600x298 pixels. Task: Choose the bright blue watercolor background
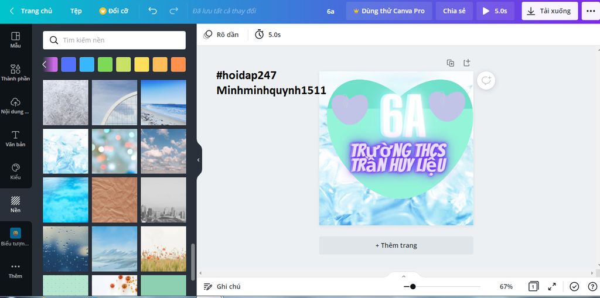(66, 200)
